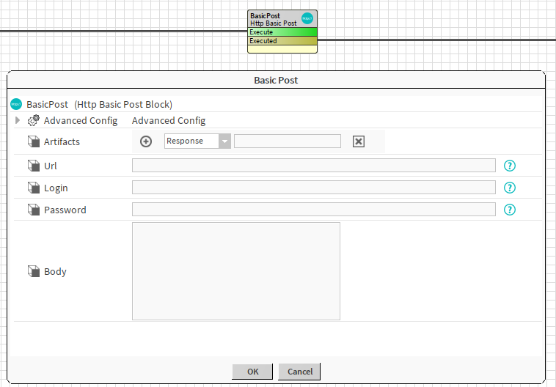Click the add artifact plus icon
The width and height of the screenshot is (556, 387).
146,141
